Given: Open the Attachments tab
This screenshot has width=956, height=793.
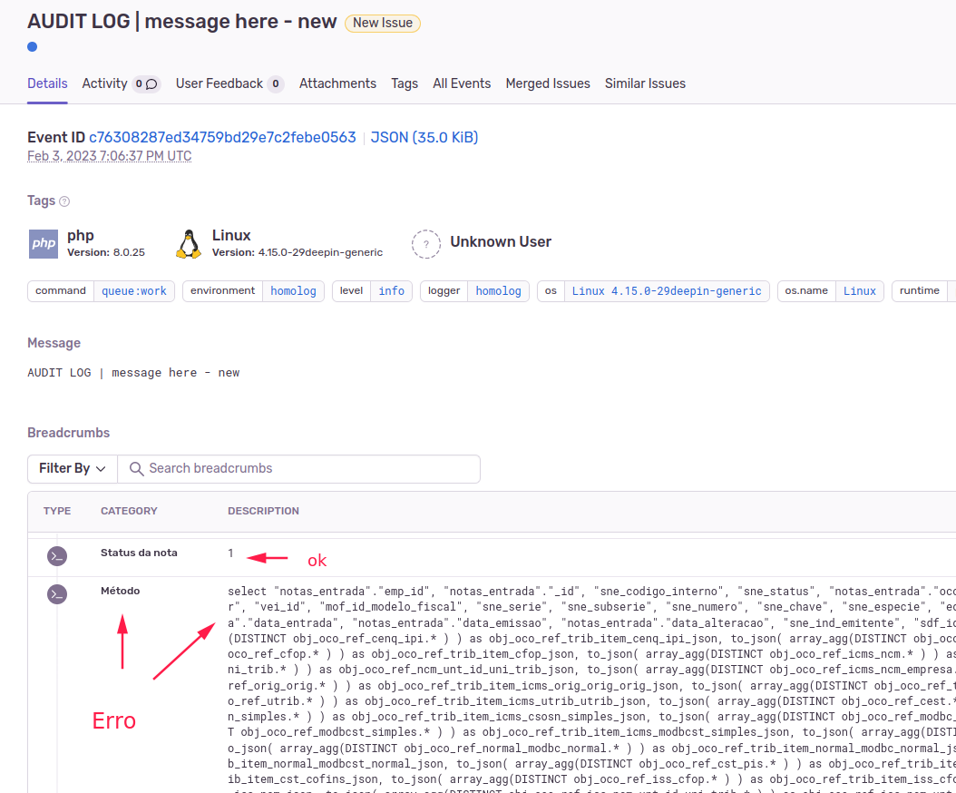Looking at the screenshot, I should (337, 83).
